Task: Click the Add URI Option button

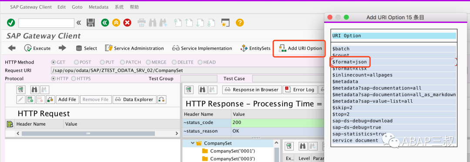Action: coord(300,49)
